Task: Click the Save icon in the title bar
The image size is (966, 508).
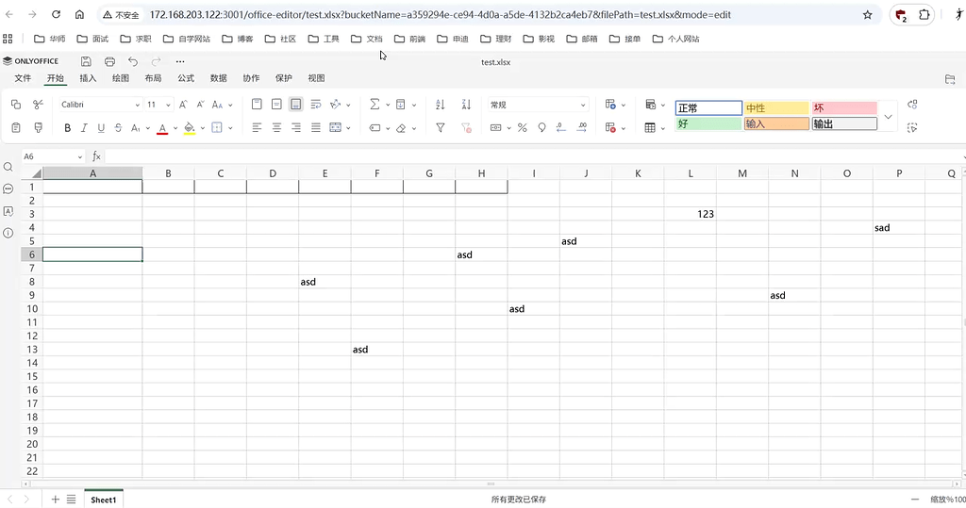Action: [86, 61]
